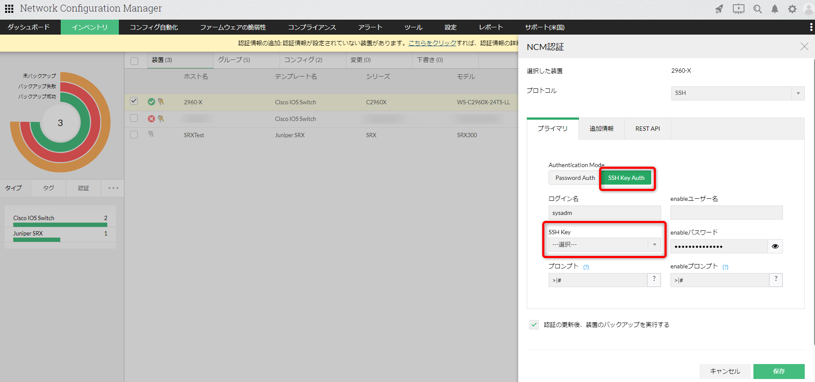Click the rocket quick-start icon
815x382 pixels.
pos(719,9)
